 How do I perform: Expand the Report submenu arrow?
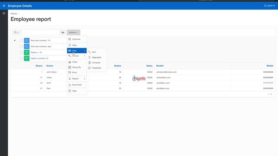click(x=85, y=78)
